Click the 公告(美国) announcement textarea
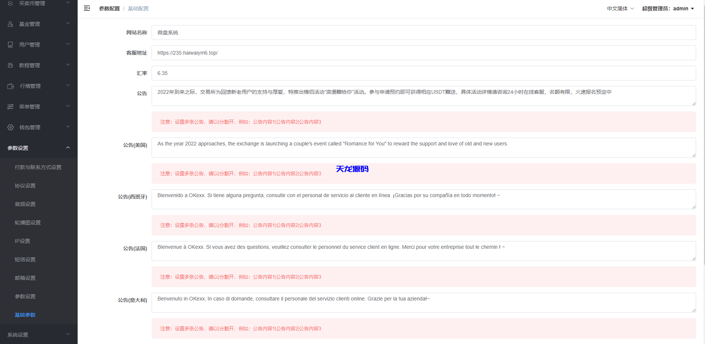 [424, 148]
